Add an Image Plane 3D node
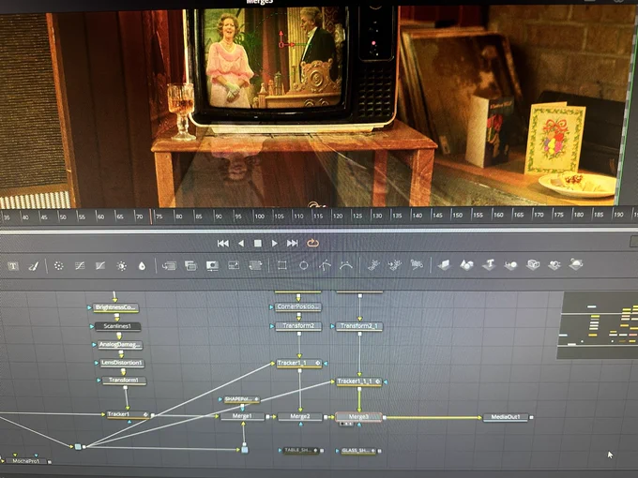 (445, 264)
